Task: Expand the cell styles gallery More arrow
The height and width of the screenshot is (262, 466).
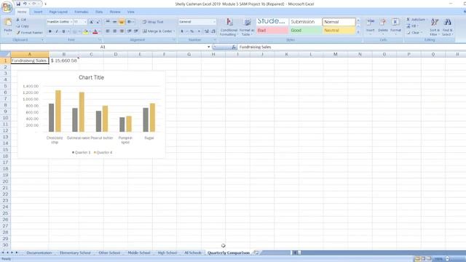Action: pos(358,32)
